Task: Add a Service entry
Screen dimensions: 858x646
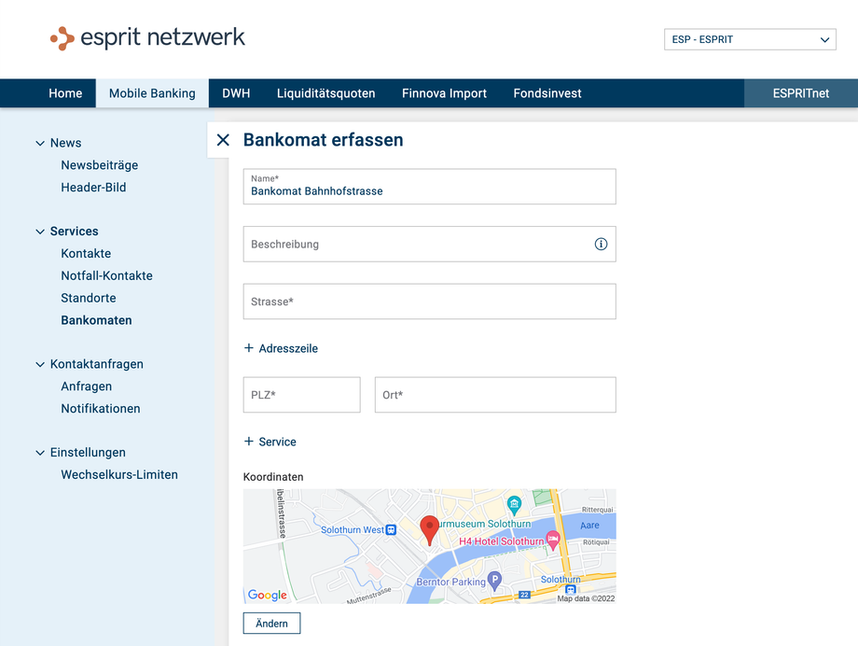Action: tap(270, 442)
